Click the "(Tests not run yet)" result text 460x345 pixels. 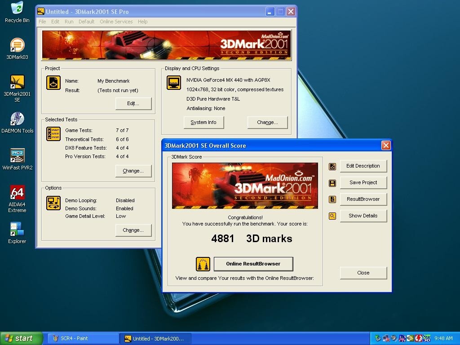pyautogui.click(x=118, y=90)
